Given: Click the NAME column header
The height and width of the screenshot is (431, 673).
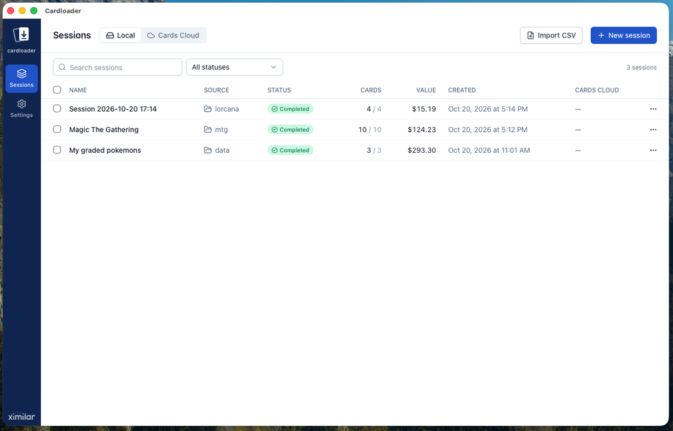Looking at the screenshot, I should tap(78, 90).
